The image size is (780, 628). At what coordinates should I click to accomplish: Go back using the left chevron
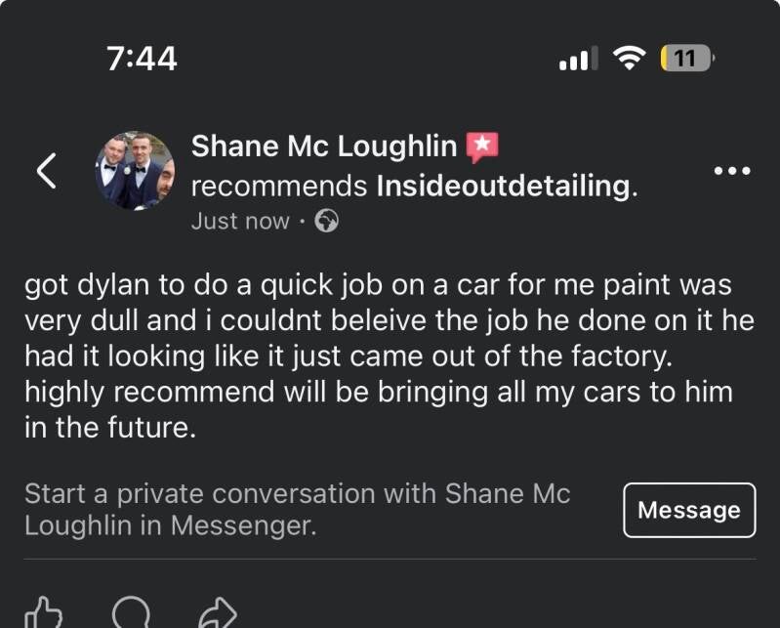point(46,171)
